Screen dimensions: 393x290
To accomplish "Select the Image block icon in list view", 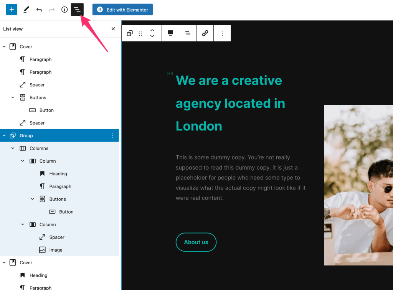I will click(x=42, y=250).
